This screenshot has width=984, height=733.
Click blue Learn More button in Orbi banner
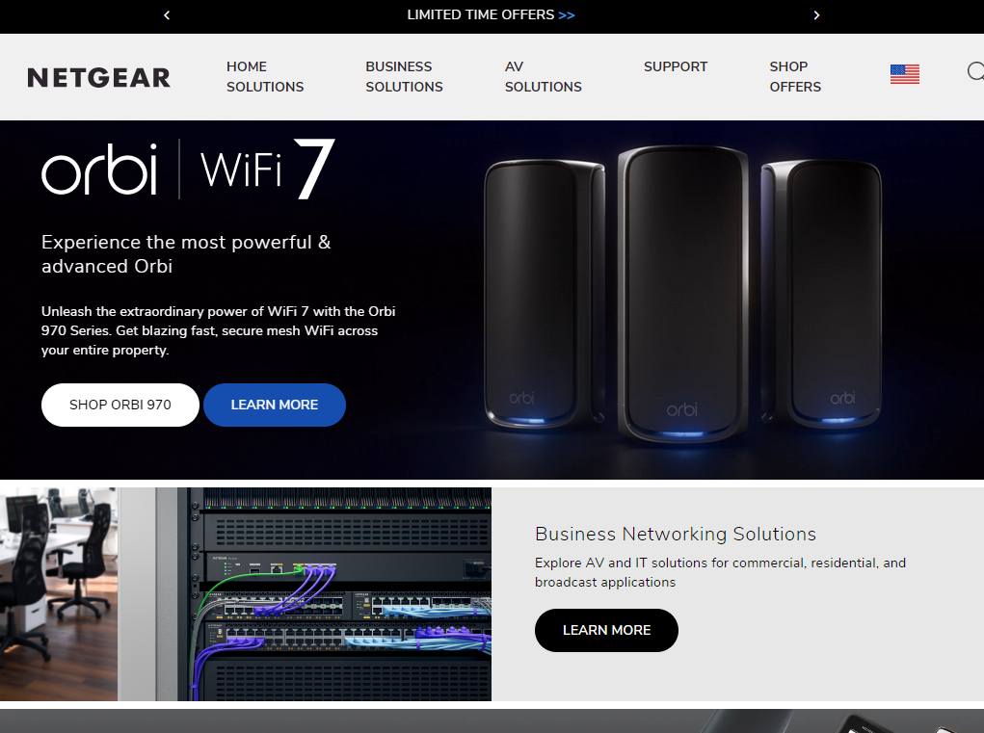(275, 406)
